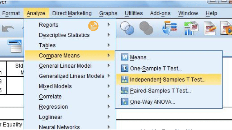Choose One-Sample T Test...
232x130 pixels.
point(169,68)
